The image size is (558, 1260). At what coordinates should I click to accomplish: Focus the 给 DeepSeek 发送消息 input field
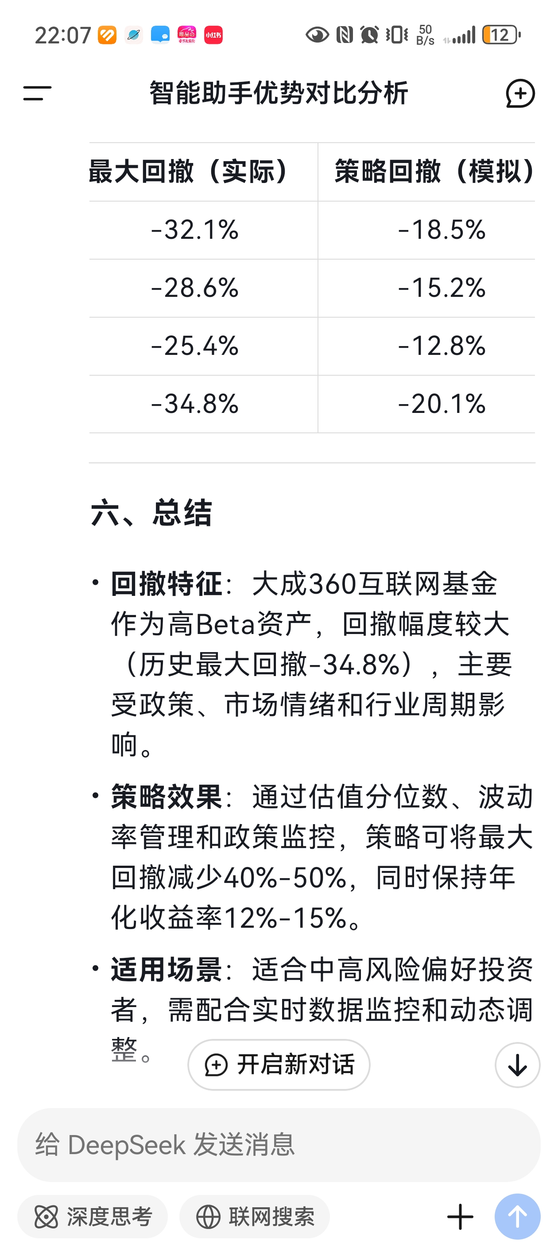click(x=279, y=1144)
